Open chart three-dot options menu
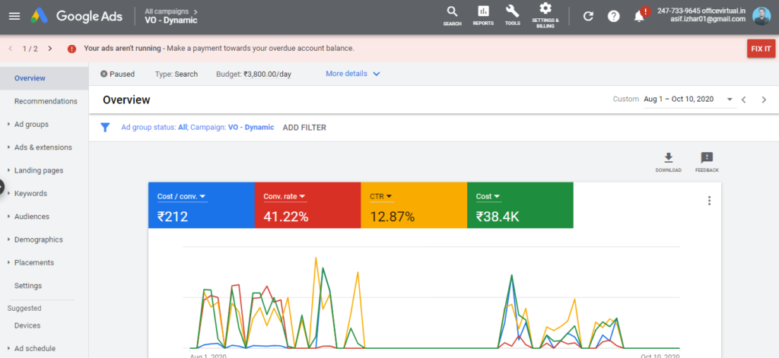Viewport: 779px width, 358px height. coord(709,201)
